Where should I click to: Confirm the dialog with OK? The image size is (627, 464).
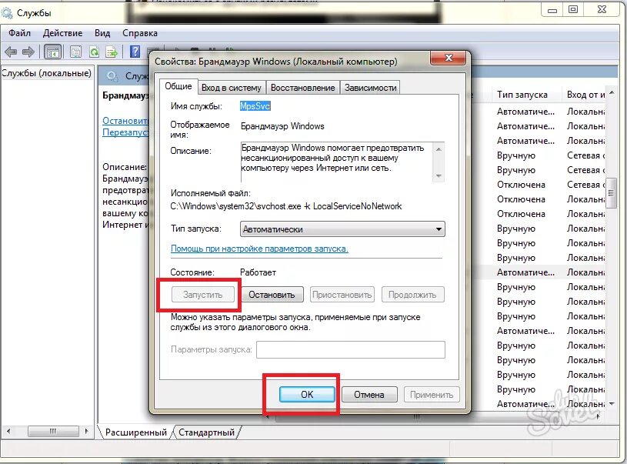[307, 395]
